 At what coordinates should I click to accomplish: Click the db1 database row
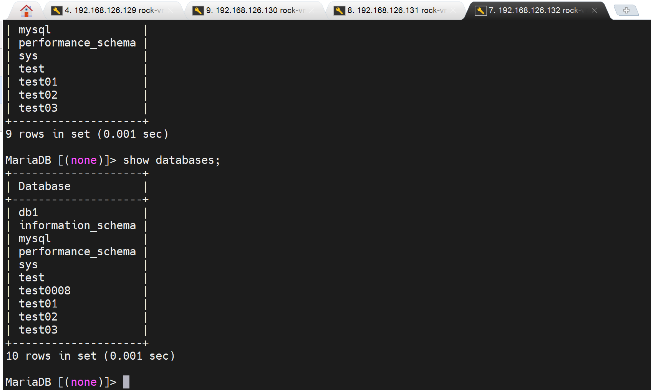(x=28, y=212)
